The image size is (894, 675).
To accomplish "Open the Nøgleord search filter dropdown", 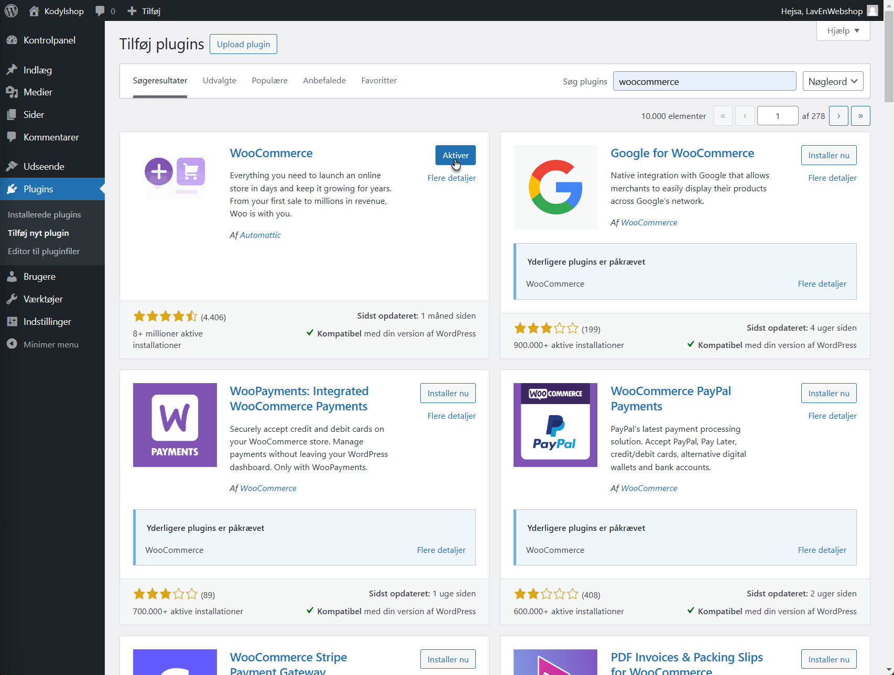I will 833,81.
